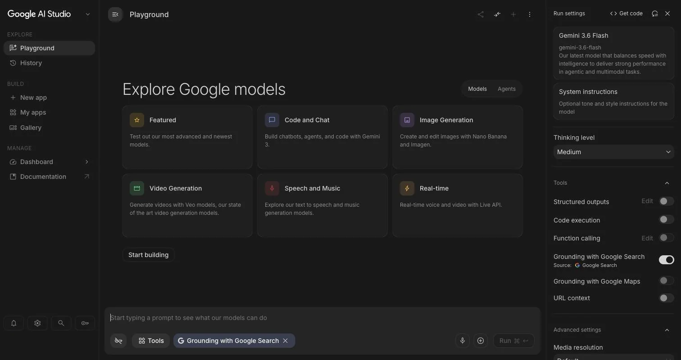The height and width of the screenshot is (360, 681).
Task: Turn on the Code execution toggle
Action: pyautogui.click(x=666, y=220)
